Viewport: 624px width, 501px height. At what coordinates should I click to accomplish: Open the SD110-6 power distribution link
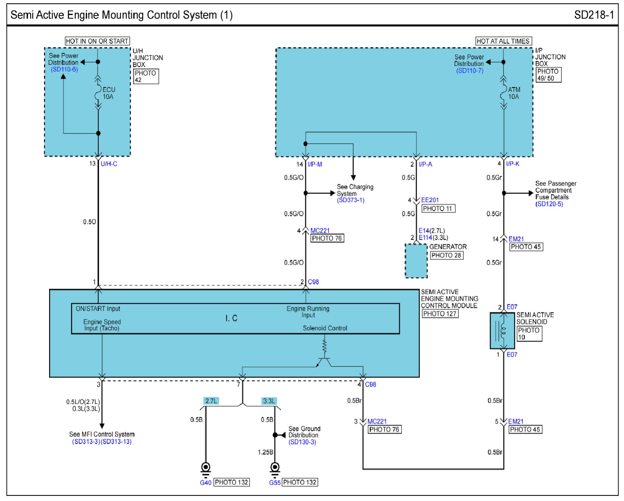coord(64,70)
